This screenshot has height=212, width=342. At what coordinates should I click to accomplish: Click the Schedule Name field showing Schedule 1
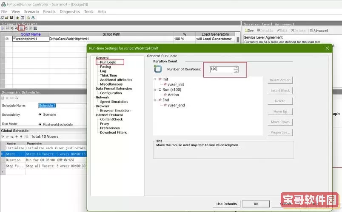point(63,106)
